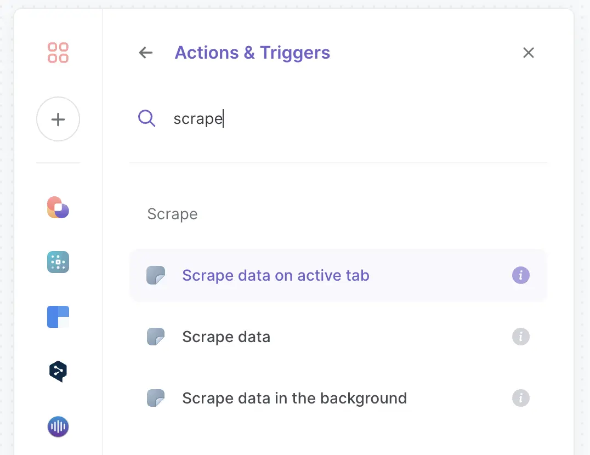590x455 pixels.
Task: Show info for Scrape data in the background
Action: (521, 398)
